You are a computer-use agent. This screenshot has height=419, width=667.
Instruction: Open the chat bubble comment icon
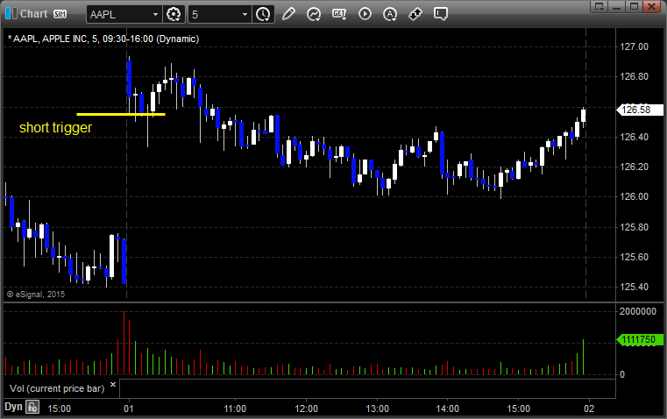pos(440,14)
